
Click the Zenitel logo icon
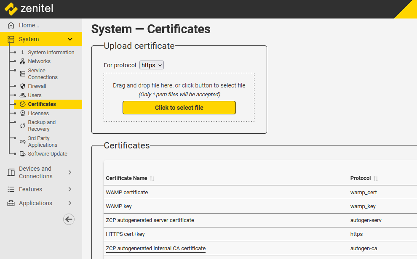pyautogui.click(x=11, y=9)
